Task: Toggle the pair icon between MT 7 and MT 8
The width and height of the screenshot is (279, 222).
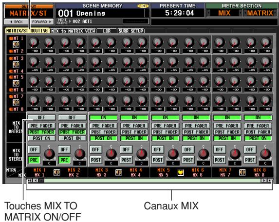Action: (16, 103)
